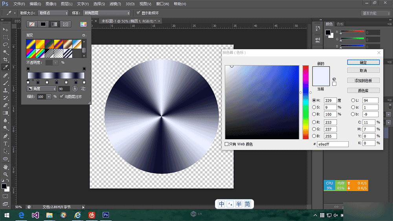Select the Type (T) tool

coord(6,144)
